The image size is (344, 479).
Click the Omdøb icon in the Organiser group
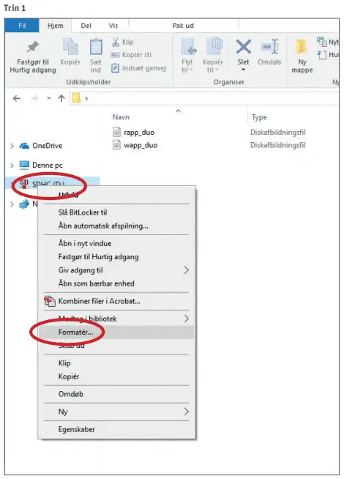(x=269, y=47)
